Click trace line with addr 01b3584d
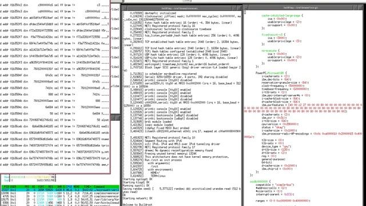This screenshot has width=366, height=206. 54,113
